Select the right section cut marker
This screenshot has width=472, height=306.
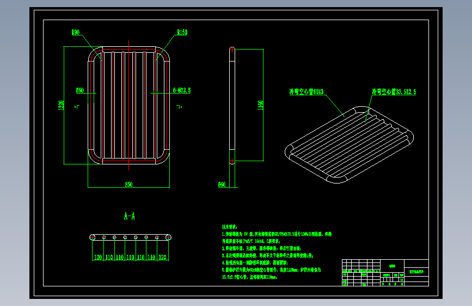(x=179, y=107)
